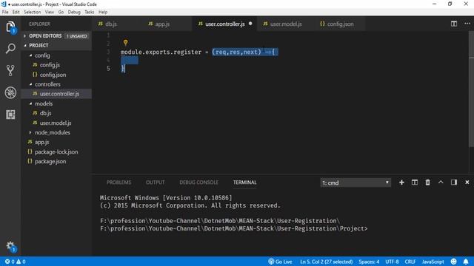The width and height of the screenshot is (474, 266).
Task: Expand the Open Editors section
Action: [x=56, y=36]
